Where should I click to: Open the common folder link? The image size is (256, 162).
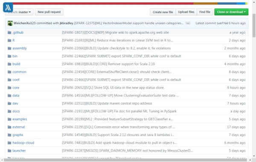[19, 72]
